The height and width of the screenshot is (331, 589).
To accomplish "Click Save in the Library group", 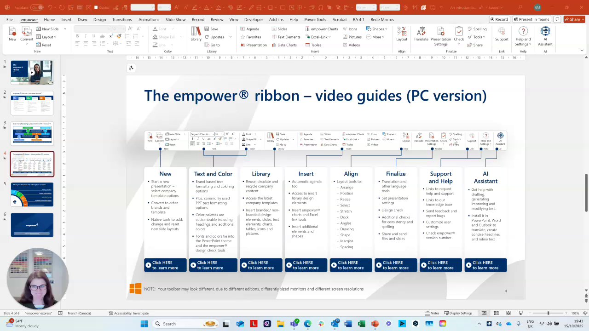I will point(212,29).
